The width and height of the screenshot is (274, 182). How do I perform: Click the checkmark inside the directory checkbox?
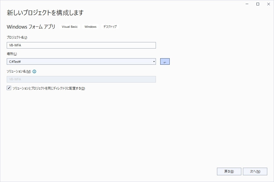coord(9,88)
